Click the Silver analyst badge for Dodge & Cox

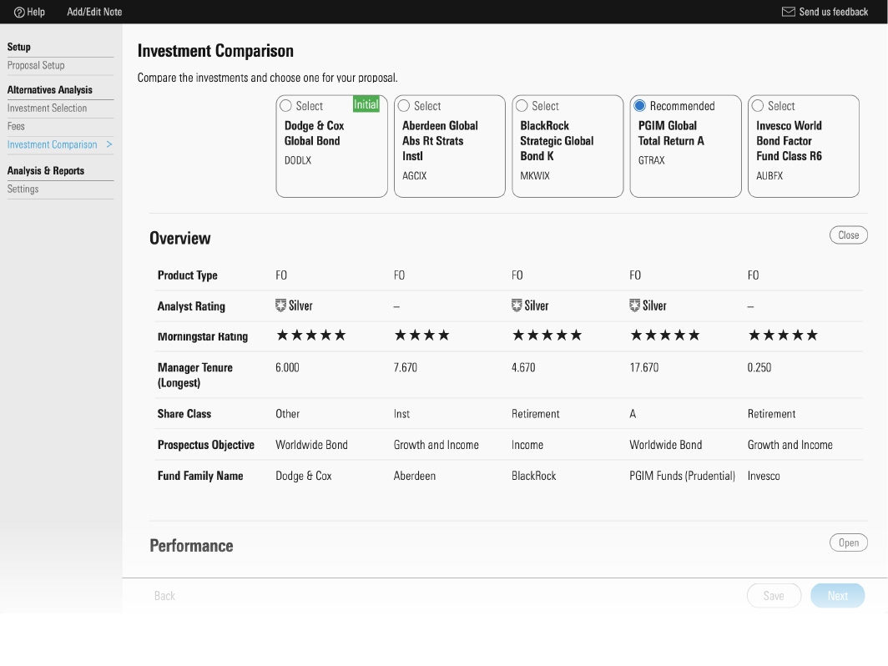point(281,306)
